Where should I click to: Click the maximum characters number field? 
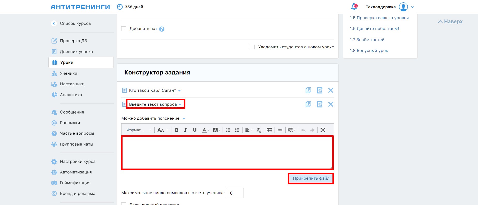pos(234,193)
